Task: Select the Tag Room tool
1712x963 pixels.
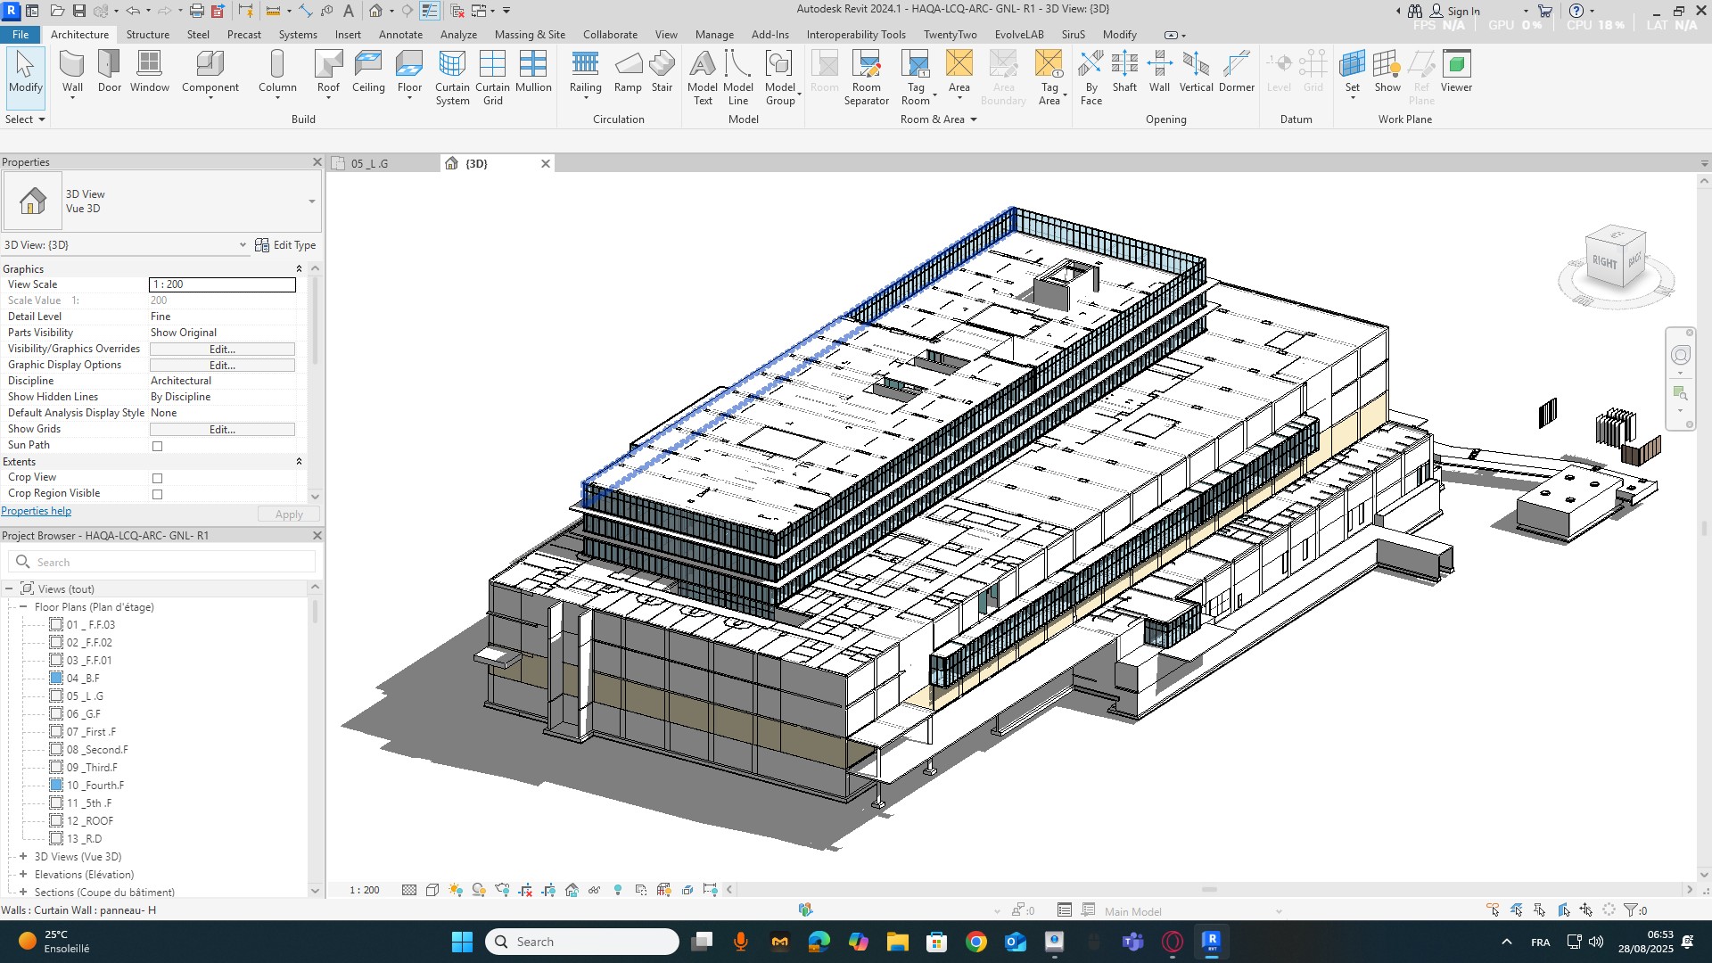Action: tap(916, 78)
